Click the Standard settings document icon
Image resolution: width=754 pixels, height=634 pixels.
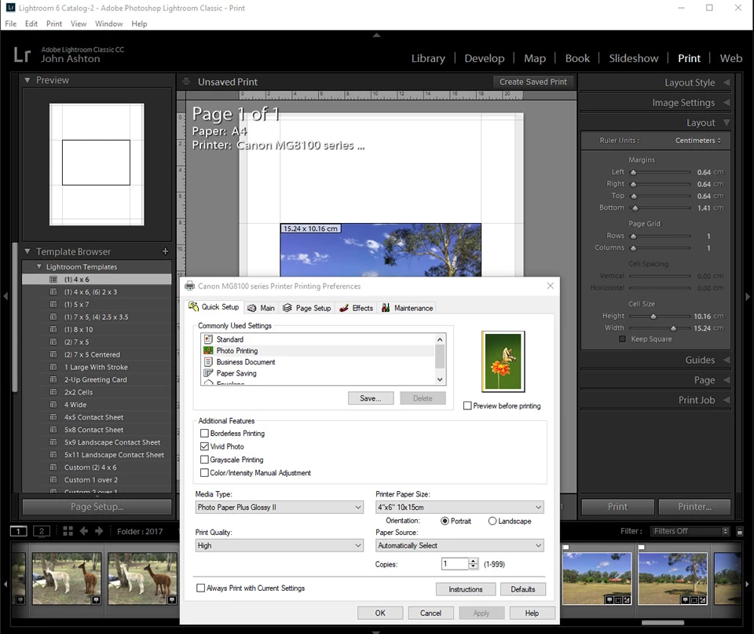click(x=208, y=339)
